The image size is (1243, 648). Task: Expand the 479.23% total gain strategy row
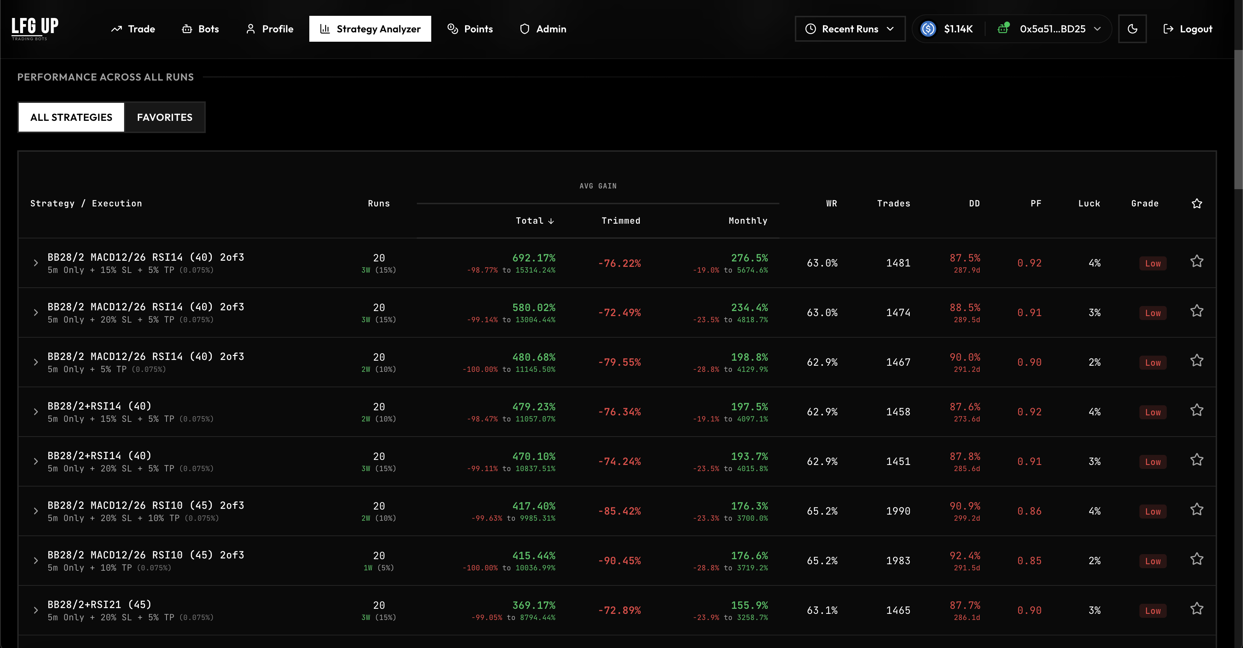tap(36, 412)
